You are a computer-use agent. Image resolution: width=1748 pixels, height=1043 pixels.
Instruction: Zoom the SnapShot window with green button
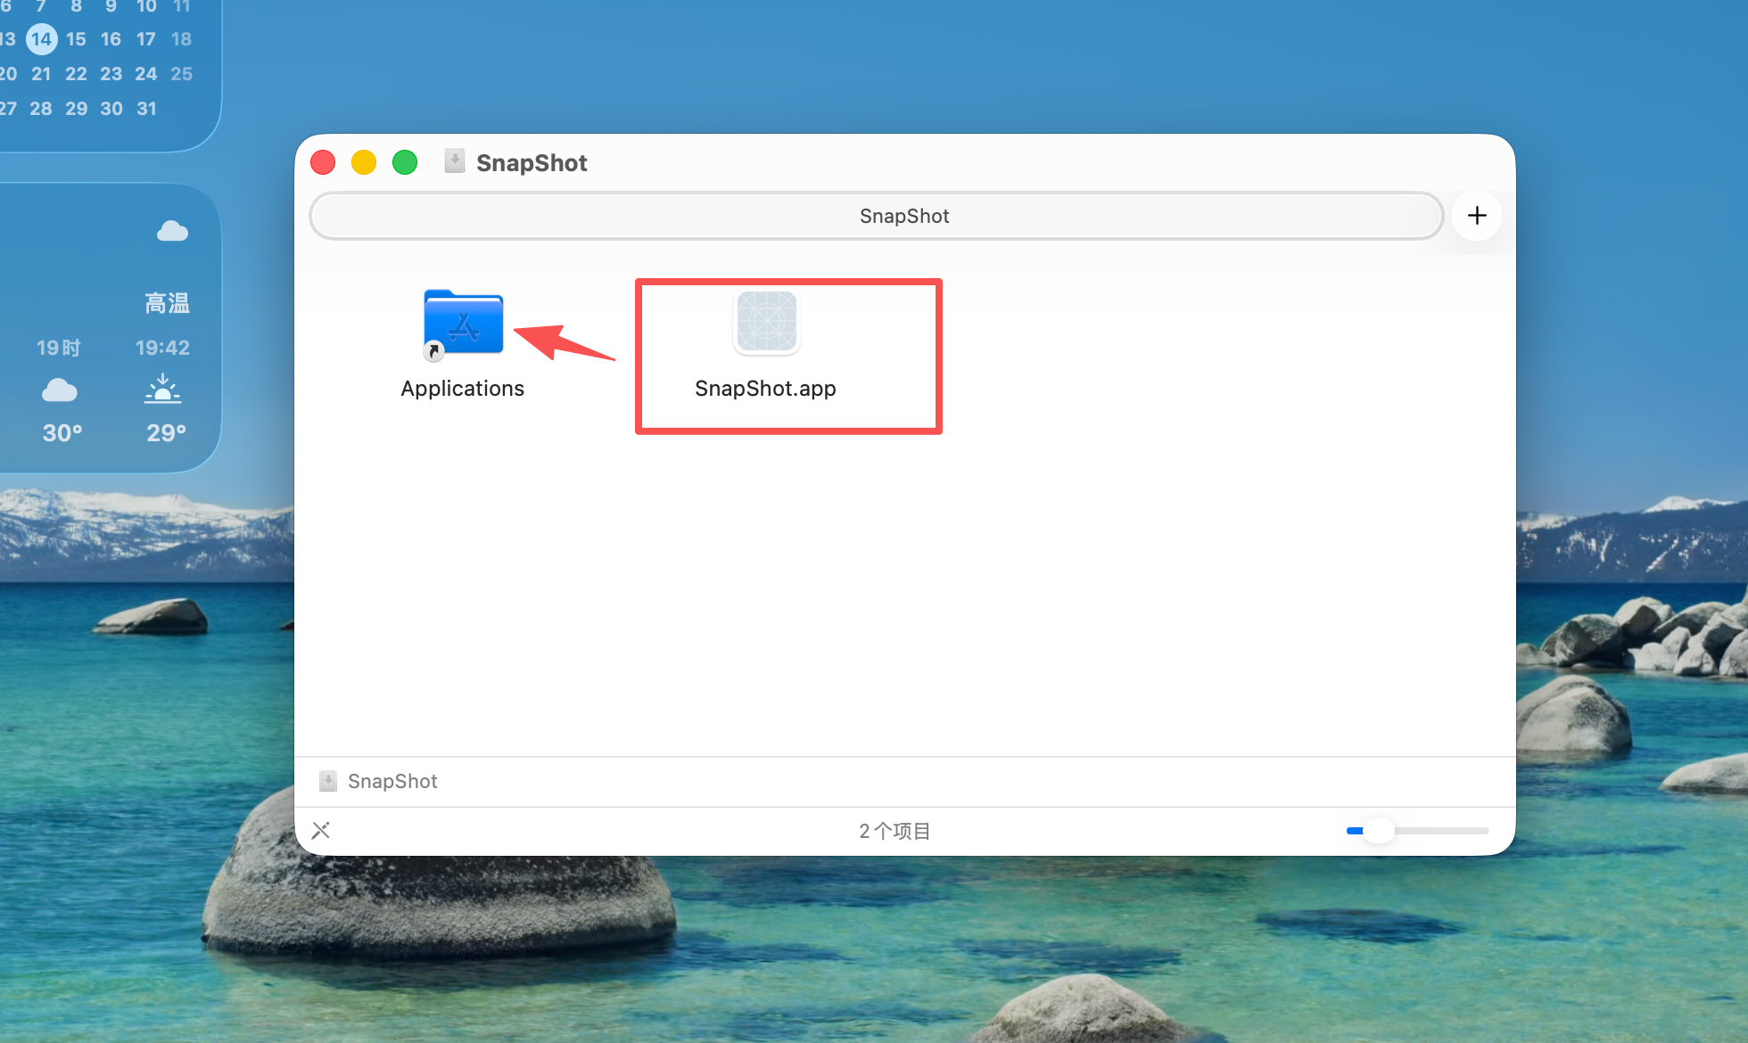pos(405,162)
